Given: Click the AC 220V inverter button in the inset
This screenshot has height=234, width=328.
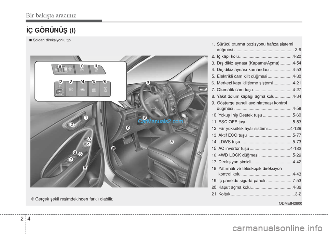Looking at the screenshot, I should pos(94,89).
